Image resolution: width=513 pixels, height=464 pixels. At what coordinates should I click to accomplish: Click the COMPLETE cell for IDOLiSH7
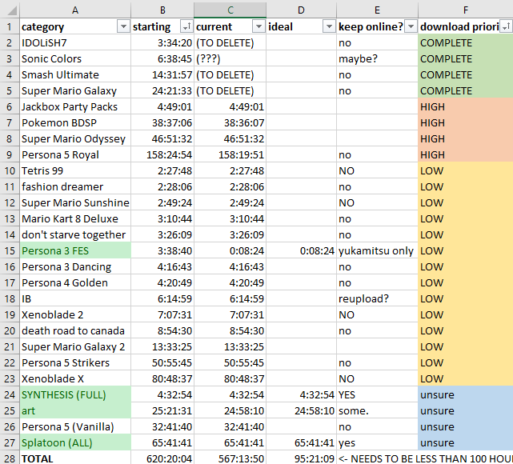pos(466,43)
